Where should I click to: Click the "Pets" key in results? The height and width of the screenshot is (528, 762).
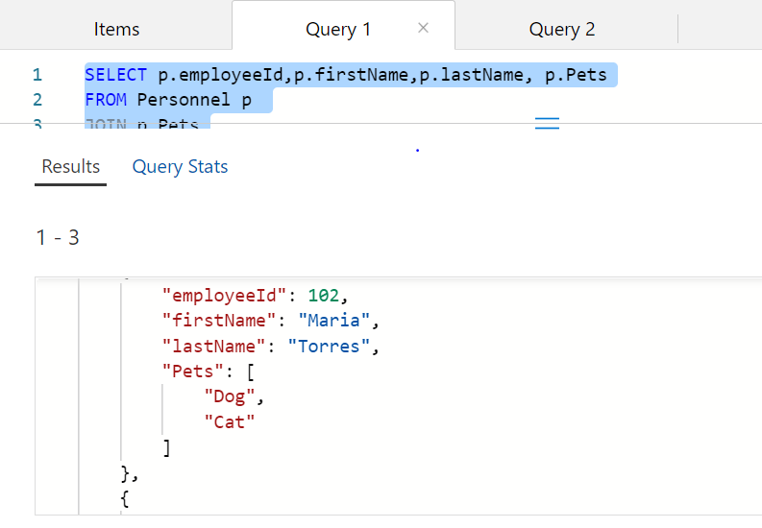191,371
